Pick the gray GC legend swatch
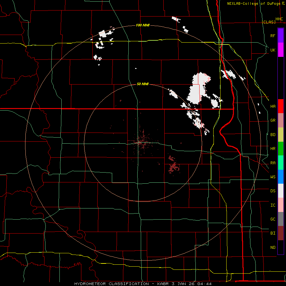 point(281,219)
